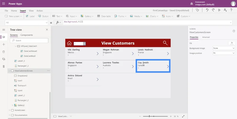Undo the last action
The width and height of the screenshot is (237, 119).
click(x=207, y=10)
